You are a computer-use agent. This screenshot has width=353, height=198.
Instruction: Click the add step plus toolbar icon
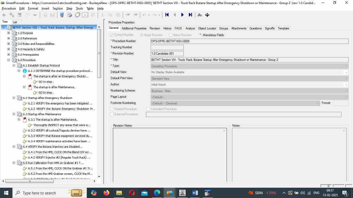pos(4,15)
